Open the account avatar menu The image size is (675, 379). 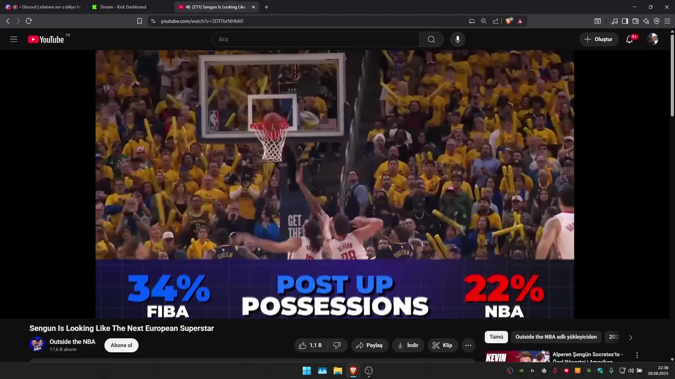[x=652, y=39]
